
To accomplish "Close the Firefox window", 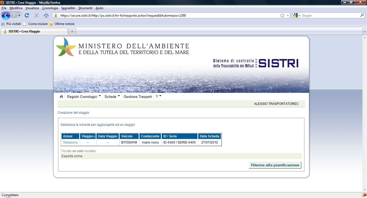I will [x=361, y=2].
